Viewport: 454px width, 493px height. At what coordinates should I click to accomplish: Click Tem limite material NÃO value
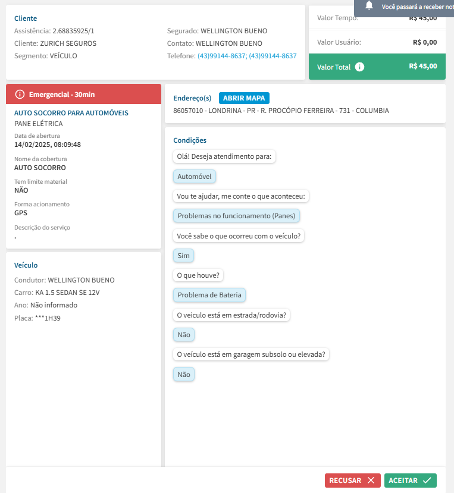[21, 190]
